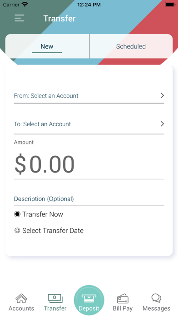Tap the Bill Pay card icon
The height and width of the screenshot is (316, 178).
123,298
